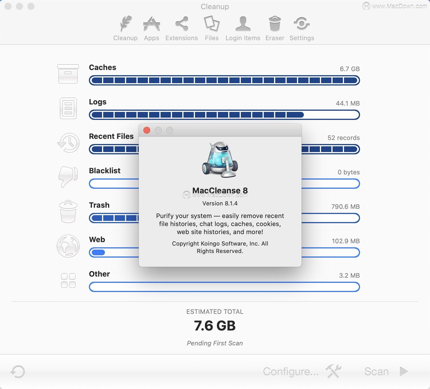Click the Logs category heading

click(98, 102)
